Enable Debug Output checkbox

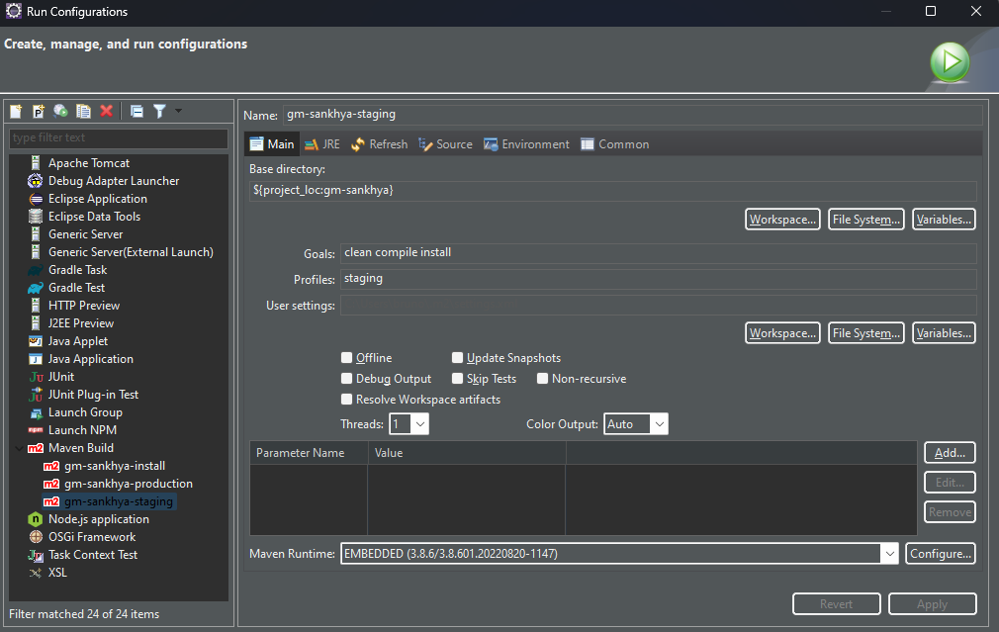pyautogui.click(x=346, y=379)
